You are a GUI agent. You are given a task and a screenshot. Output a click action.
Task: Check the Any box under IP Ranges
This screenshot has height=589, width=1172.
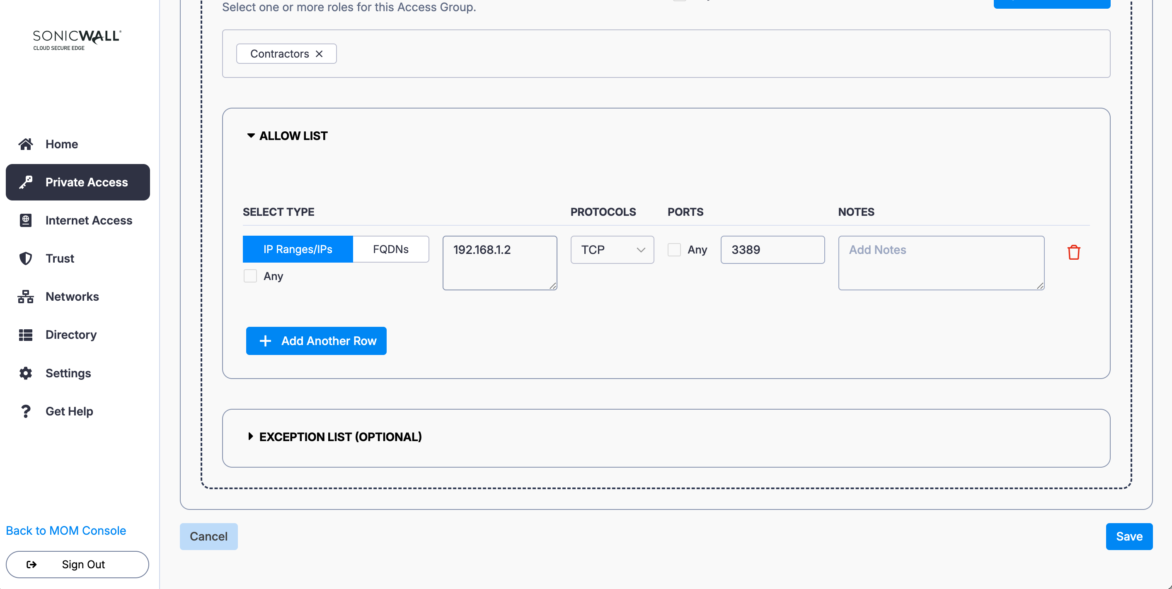(250, 276)
